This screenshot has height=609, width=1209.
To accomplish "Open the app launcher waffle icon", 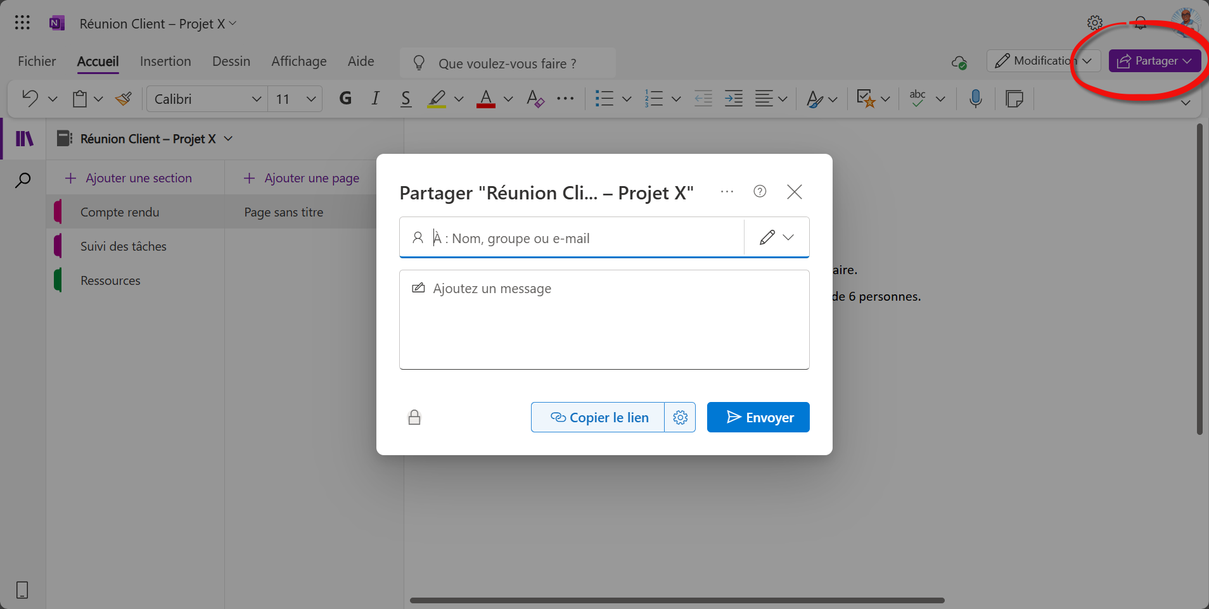I will pos(22,23).
